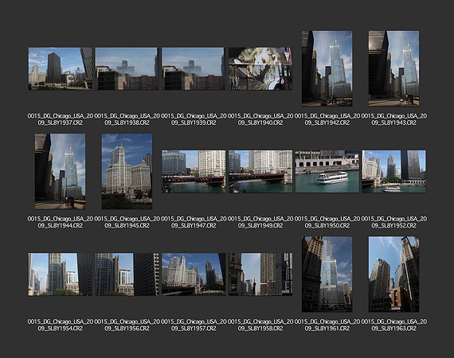The image size is (454, 358).
Task: Select upward view thumbnail 5L8Y1963.CR2
Action: pyautogui.click(x=393, y=274)
